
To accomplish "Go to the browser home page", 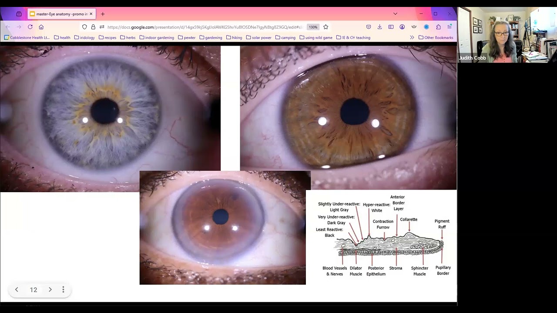I will click(x=41, y=27).
